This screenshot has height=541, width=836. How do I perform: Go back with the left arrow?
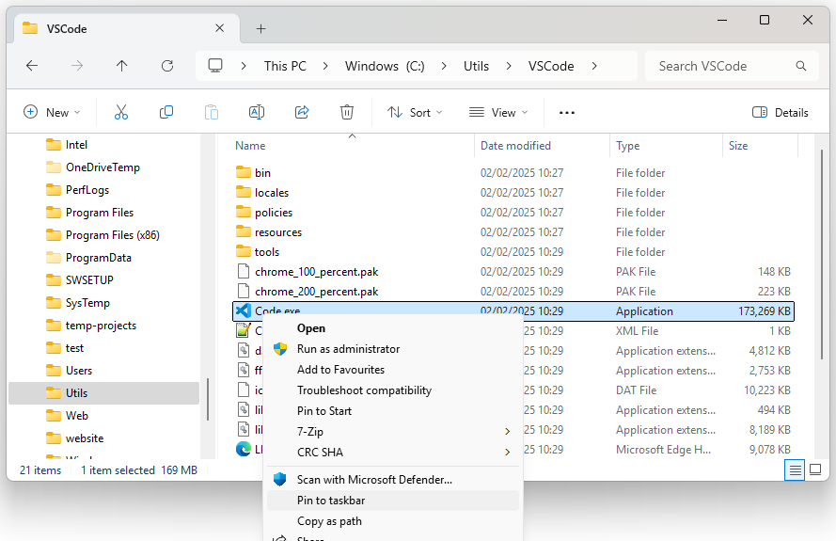tap(32, 66)
